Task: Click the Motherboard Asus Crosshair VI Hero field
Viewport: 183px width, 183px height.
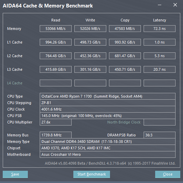Action: pyautogui.click(x=108, y=154)
